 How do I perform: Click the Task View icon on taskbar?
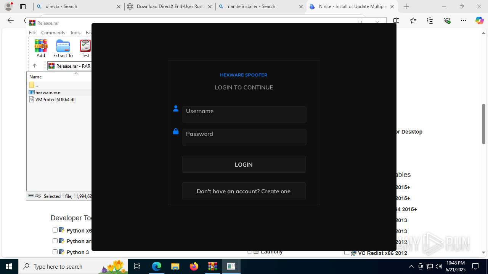(x=137, y=266)
